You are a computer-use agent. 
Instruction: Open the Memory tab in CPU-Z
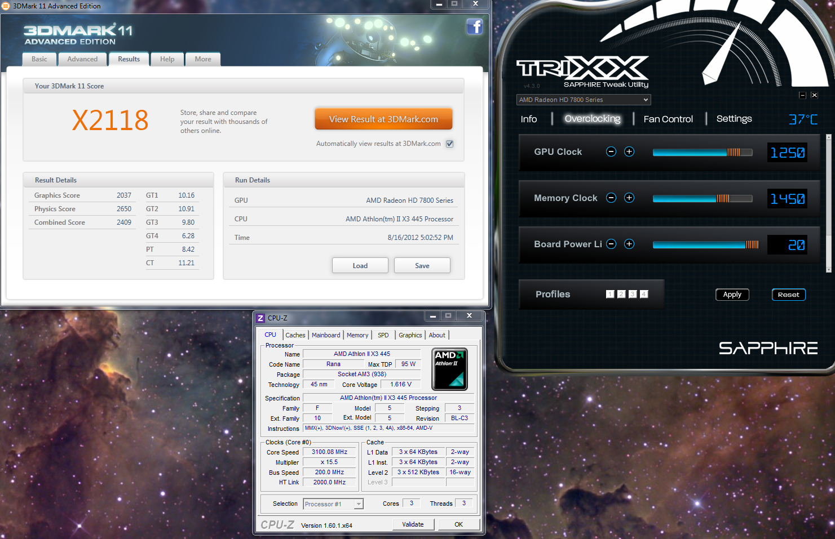[x=357, y=335]
